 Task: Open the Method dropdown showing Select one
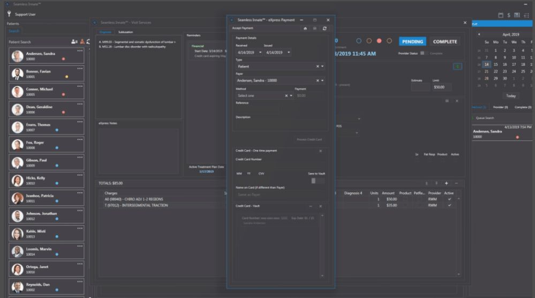[291, 95]
